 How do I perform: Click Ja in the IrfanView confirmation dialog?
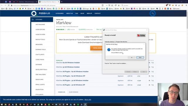[132, 57]
